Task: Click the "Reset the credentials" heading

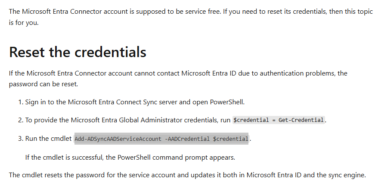Action: tap(77, 52)
